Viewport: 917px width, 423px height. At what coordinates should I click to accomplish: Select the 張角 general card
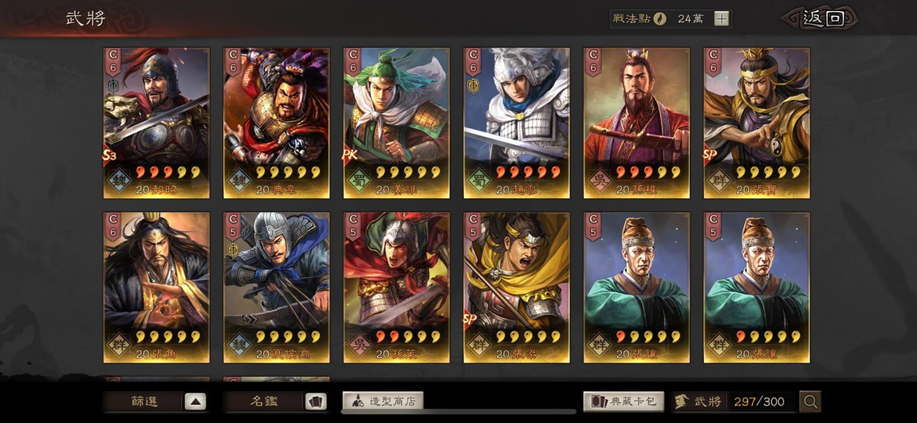(x=156, y=287)
